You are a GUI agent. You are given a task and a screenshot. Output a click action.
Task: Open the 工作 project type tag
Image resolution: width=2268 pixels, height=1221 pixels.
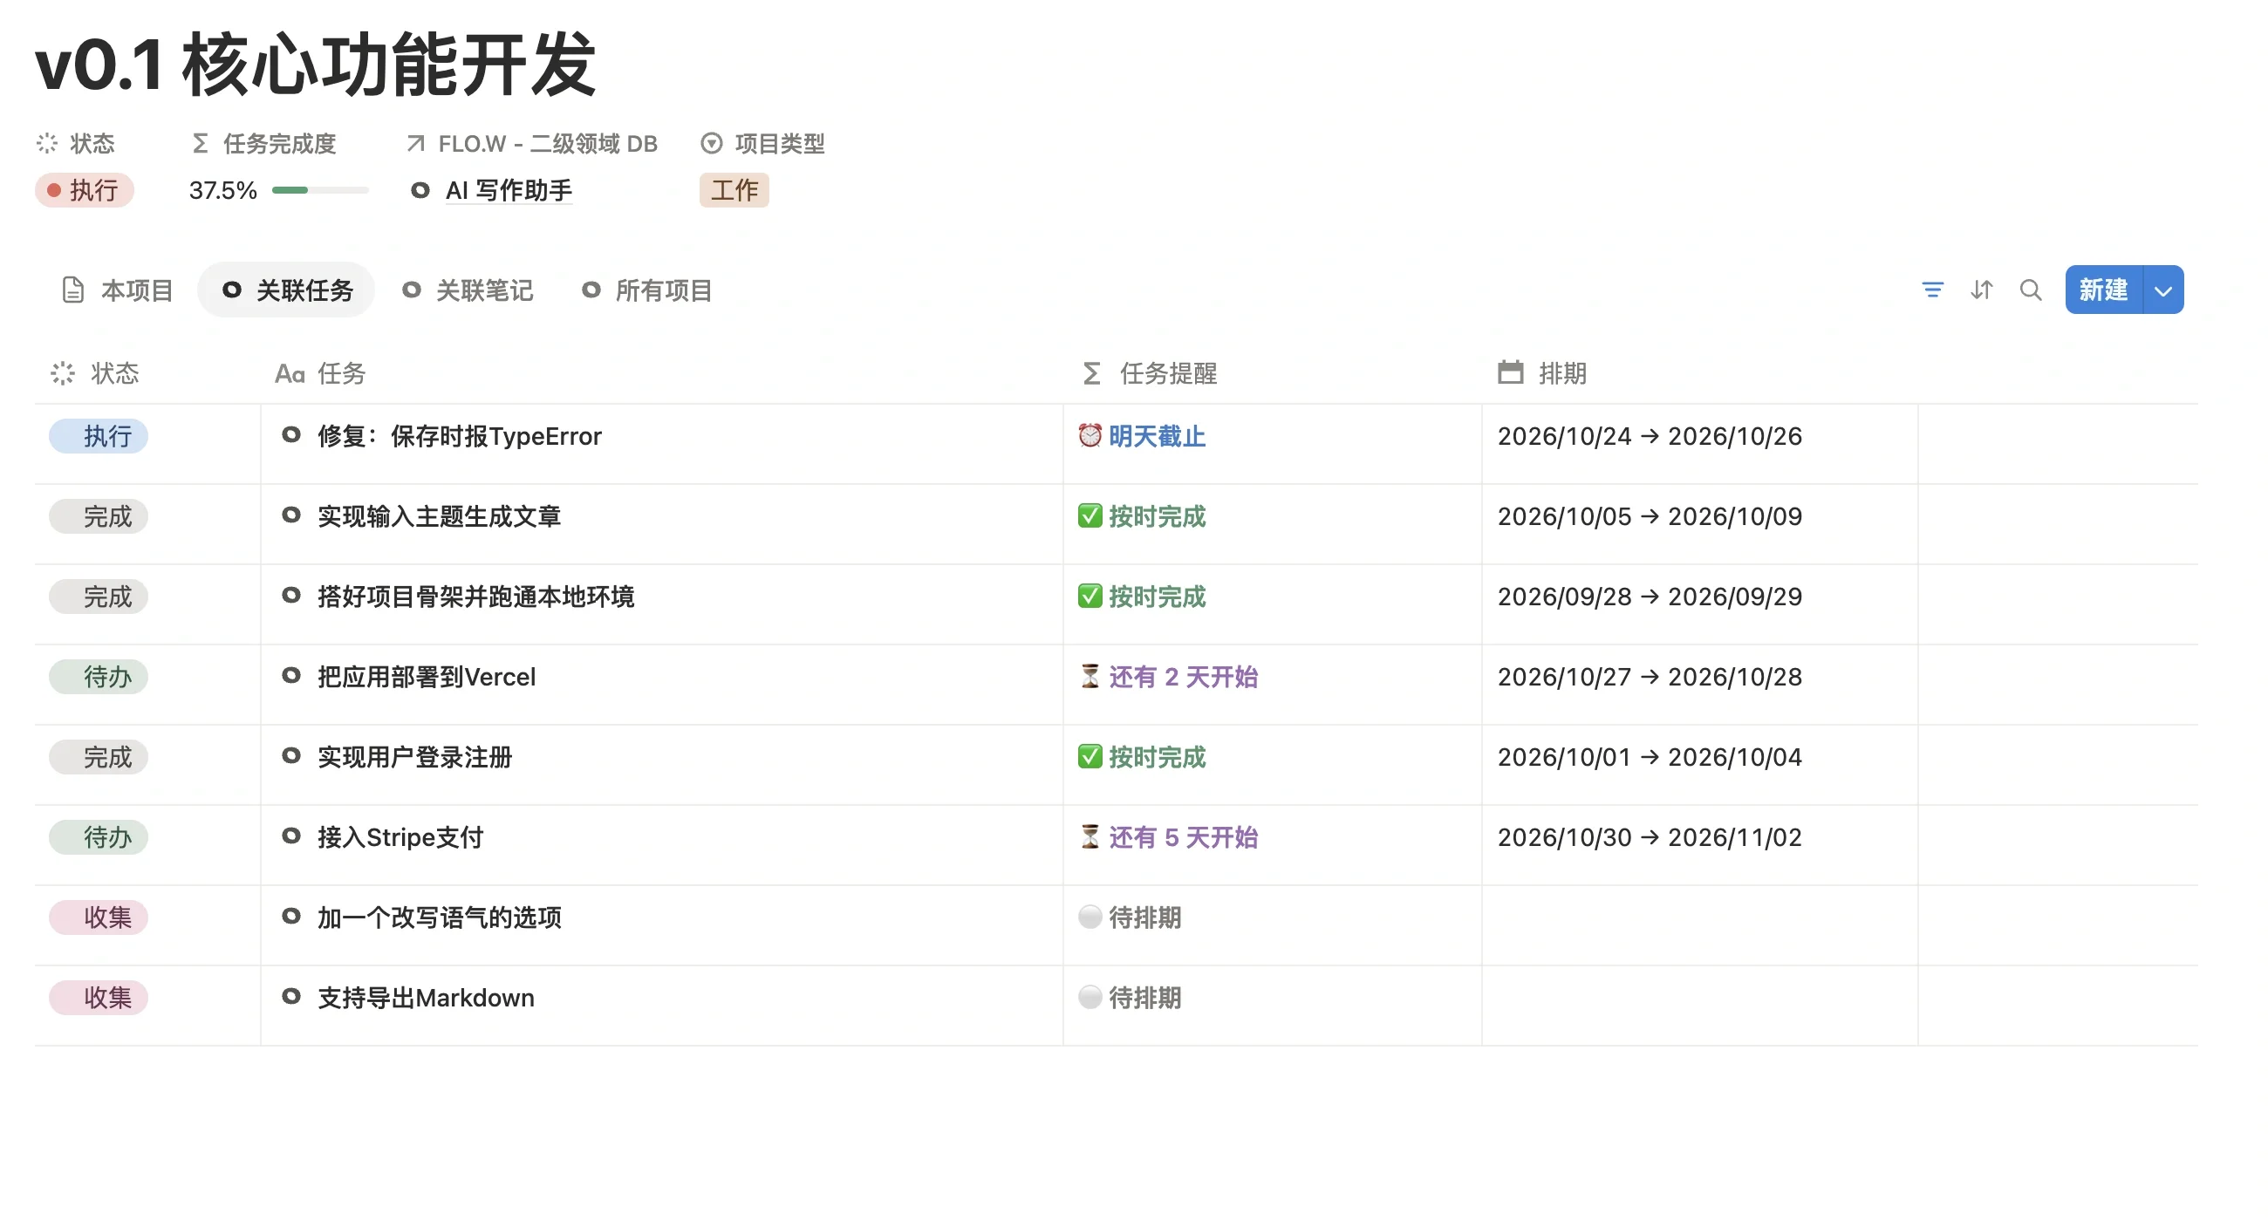734,190
